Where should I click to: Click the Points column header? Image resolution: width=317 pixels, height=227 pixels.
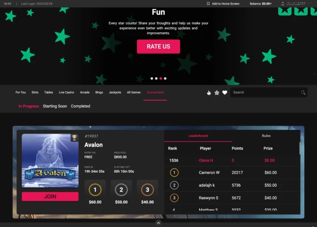[237, 148]
